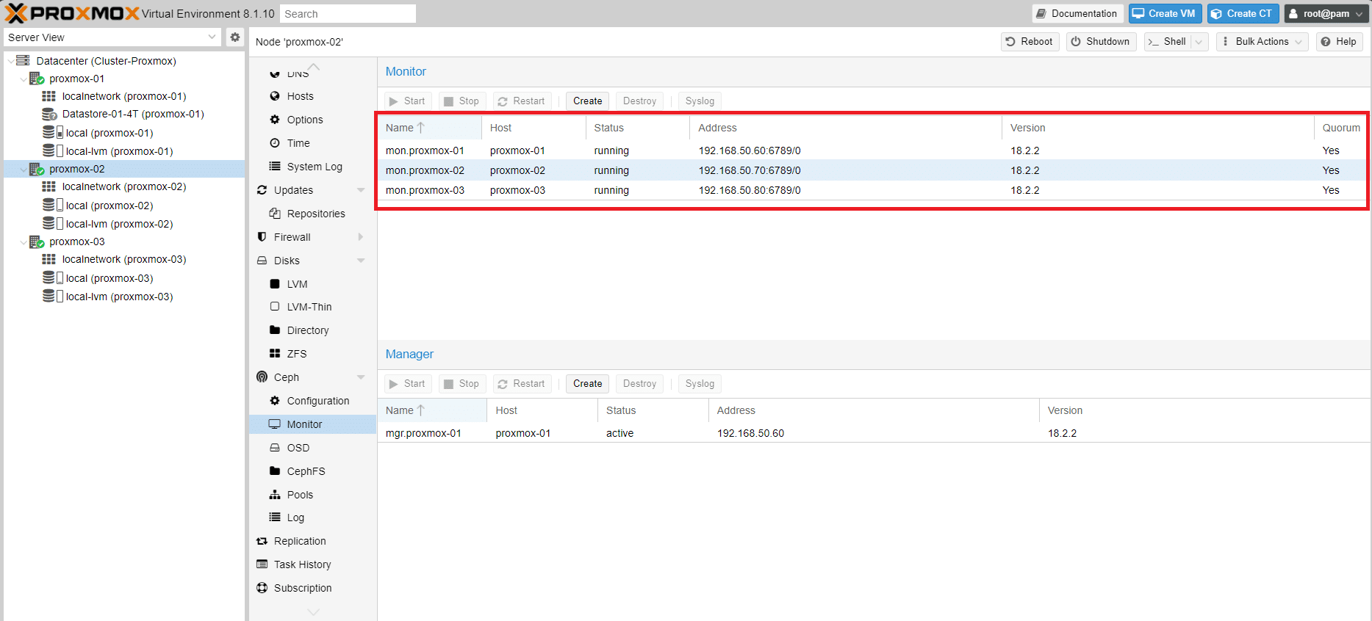
Task: Click the Replication arrows icon
Action: coord(262,541)
